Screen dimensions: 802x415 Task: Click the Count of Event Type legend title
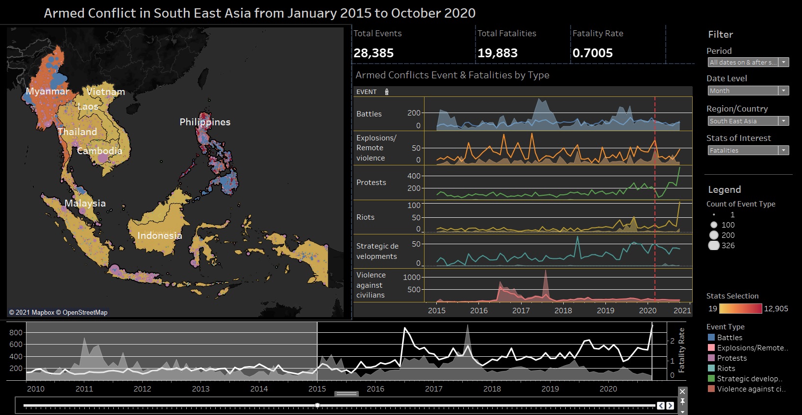[741, 204]
